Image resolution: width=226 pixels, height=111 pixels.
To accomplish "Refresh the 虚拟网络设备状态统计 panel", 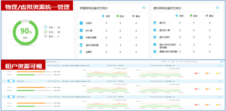I will pyautogui.click(x=218, y=8).
